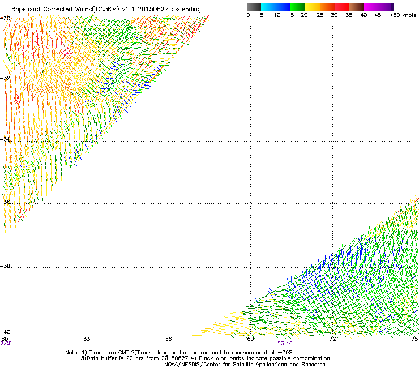
Task: Click the '15' label under the color legend
Action: pyautogui.click(x=290, y=15)
